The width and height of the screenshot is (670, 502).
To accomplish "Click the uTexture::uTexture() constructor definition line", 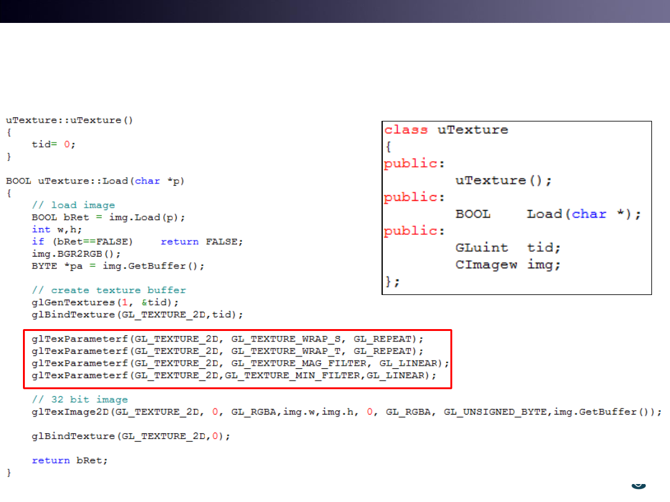I will point(69,120).
